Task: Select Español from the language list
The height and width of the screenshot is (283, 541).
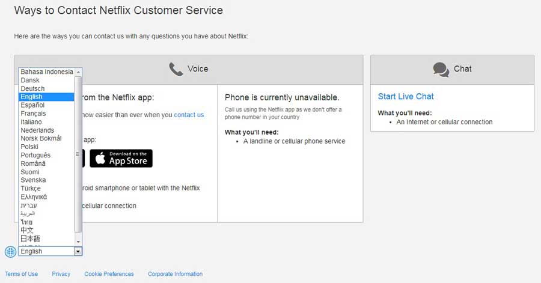Action: pos(32,105)
